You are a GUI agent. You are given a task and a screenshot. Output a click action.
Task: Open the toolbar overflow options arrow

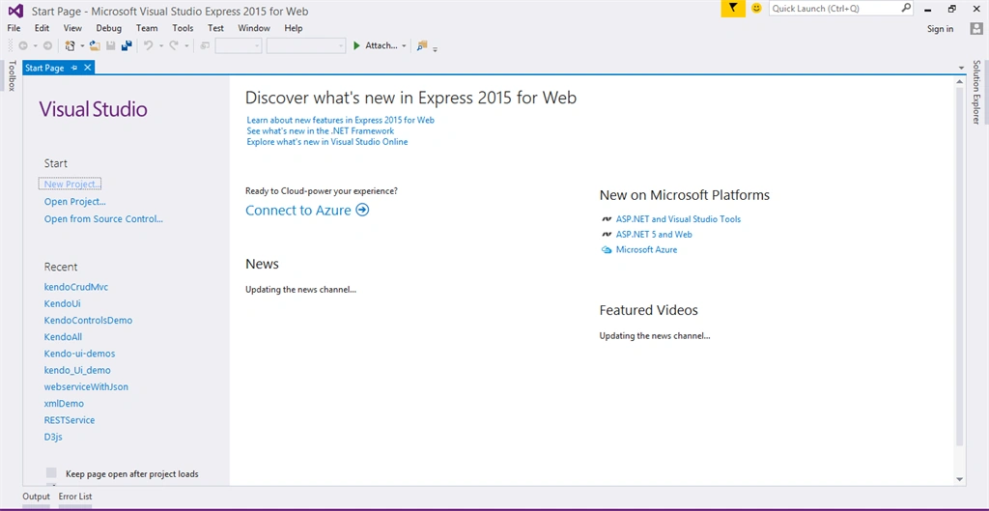point(436,48)
